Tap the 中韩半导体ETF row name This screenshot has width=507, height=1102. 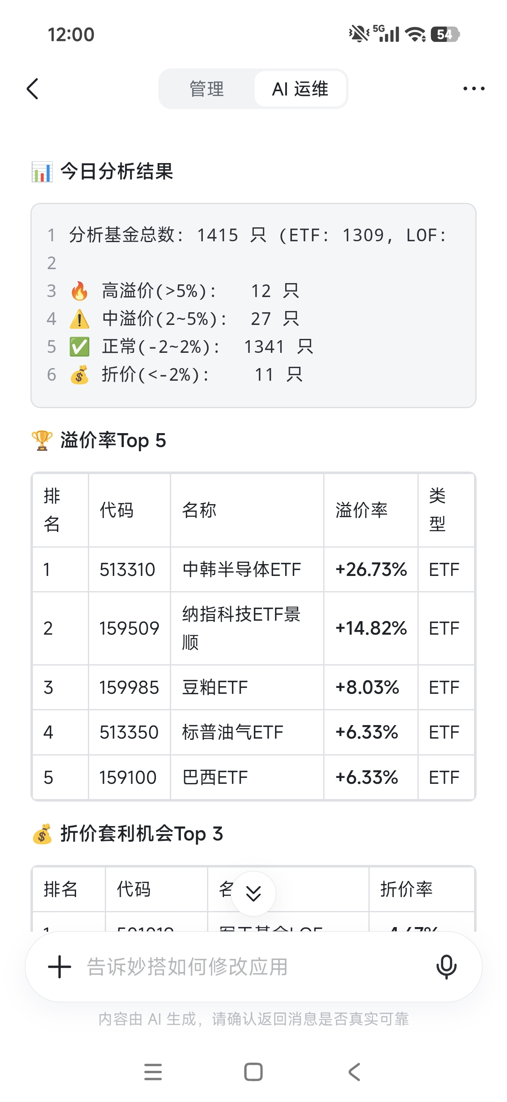tap(242, 570)
